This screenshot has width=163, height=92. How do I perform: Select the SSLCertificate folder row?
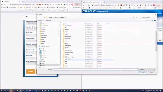tap(88, 58)
